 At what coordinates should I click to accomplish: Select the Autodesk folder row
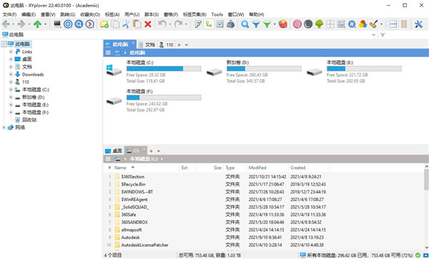(x=217, y=238)
